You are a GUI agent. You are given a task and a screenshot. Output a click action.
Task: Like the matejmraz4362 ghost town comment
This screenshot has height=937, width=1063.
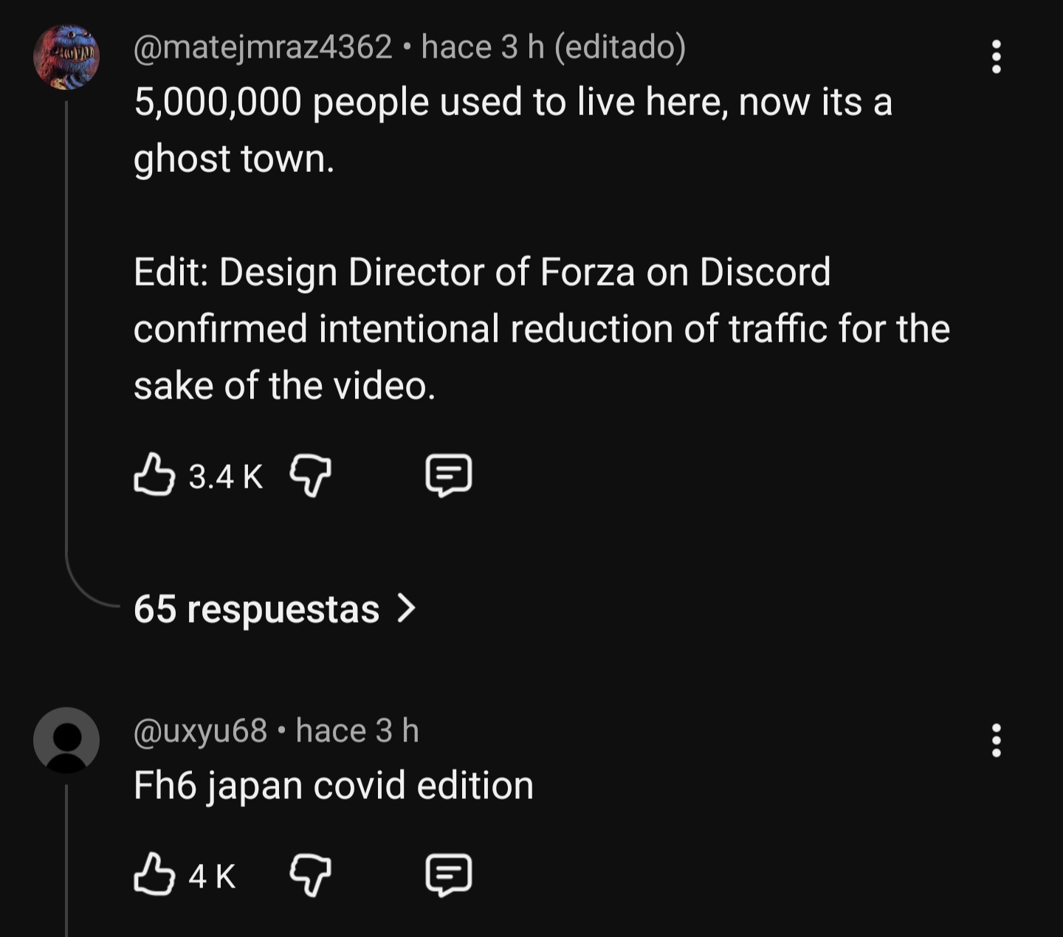coord(154,475)
